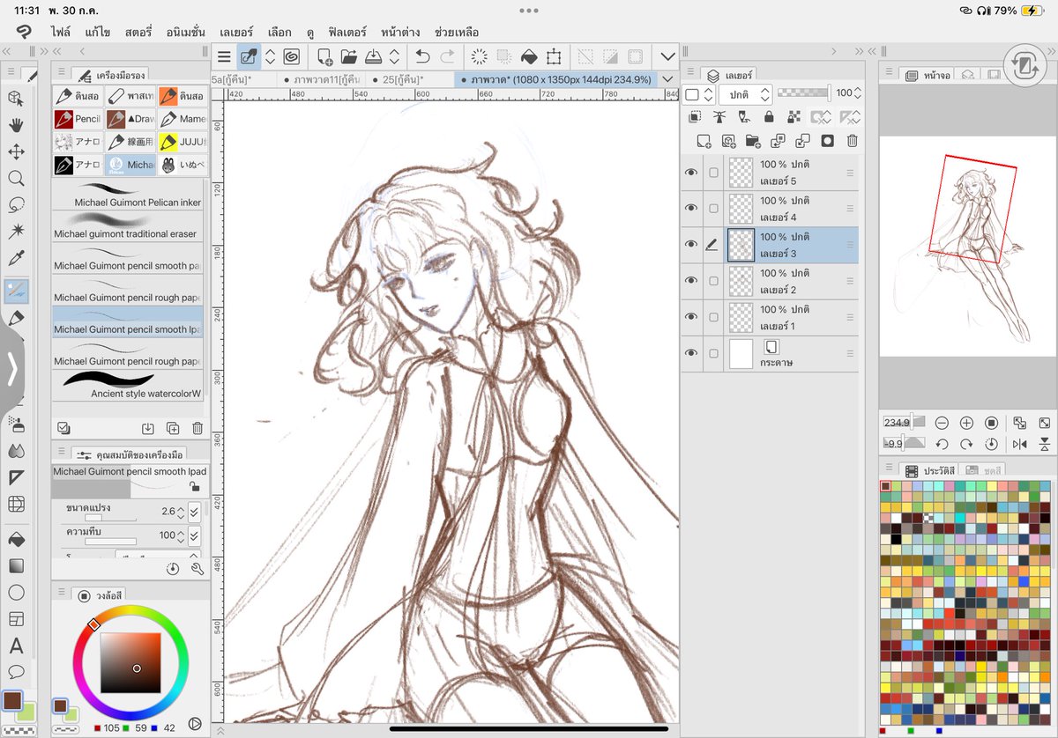This screenshot has width=1058, height=738.
Task: Select the Frame border tool
Action: point(16,619)
